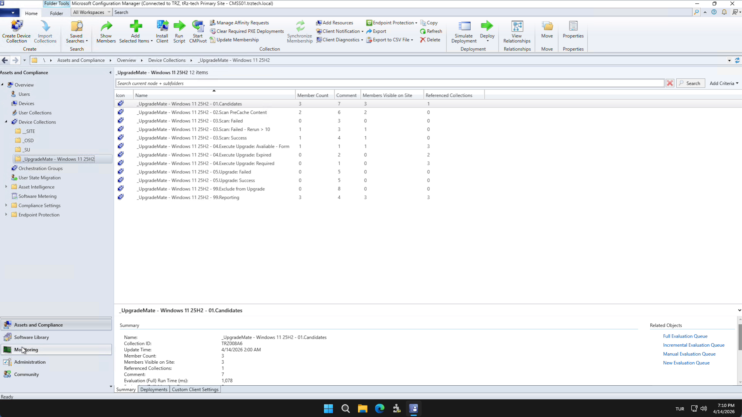Image resolution: width=742 pixels, height=417 pixels.
Task: Sort by Member Count column
Action: [x=315, y=95]
